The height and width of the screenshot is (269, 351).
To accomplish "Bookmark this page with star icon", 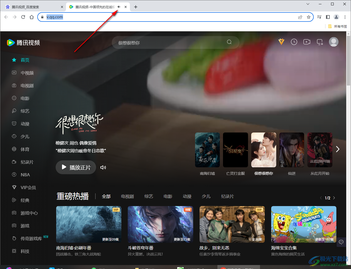I will (x=309, y=17).
